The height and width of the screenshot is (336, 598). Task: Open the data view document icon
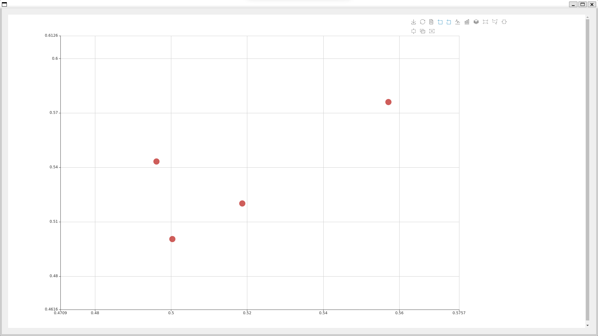pyautogui.click(x=431, y=22)
